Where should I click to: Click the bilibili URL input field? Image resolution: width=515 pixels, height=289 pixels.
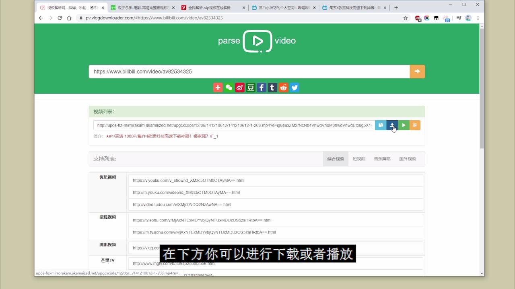point(249,72)
